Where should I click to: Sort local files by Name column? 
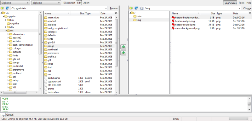(x=57, y=14)
